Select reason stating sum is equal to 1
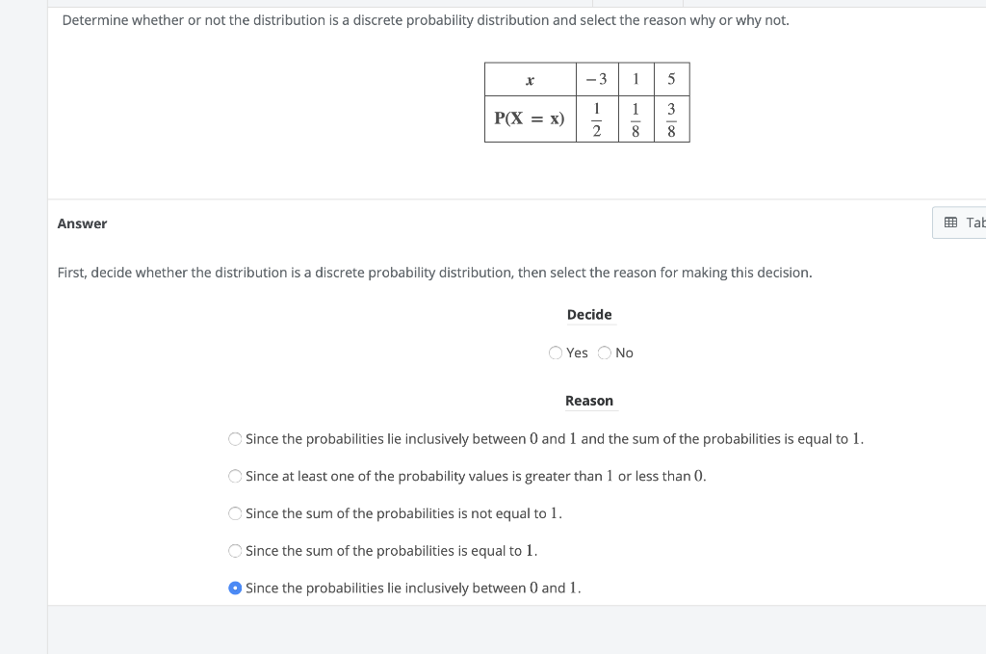The width and height of the screenshot is (986, 654). (235, 550)
